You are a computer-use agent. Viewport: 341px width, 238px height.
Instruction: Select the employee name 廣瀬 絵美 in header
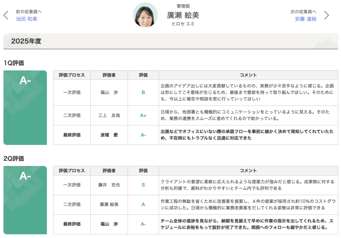tap(183, 15)
